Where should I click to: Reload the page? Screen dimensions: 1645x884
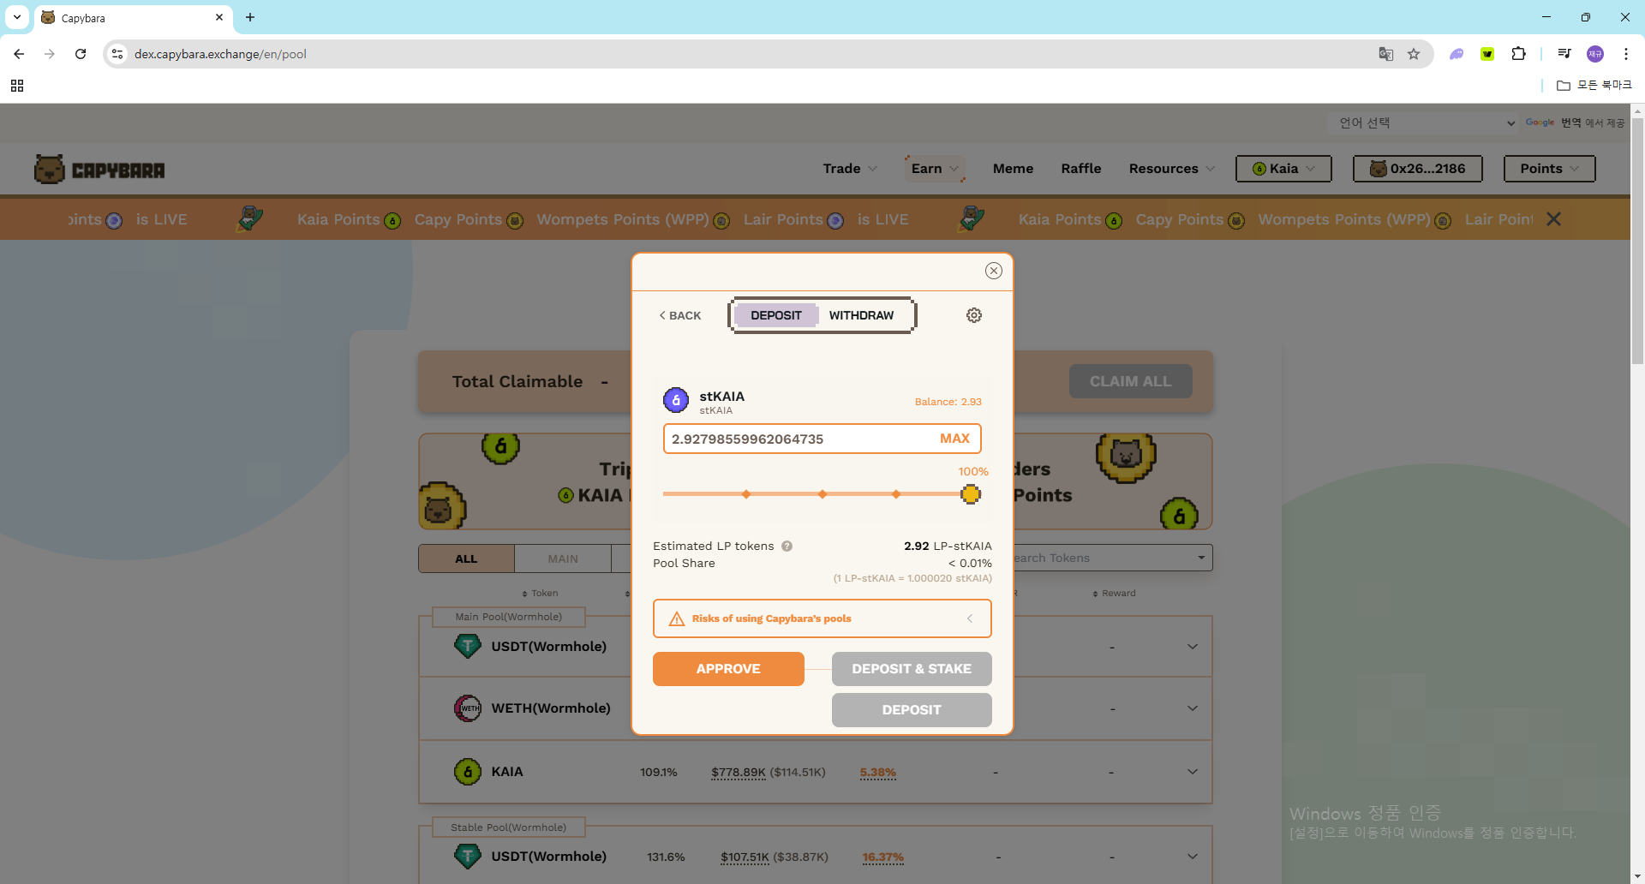tap(81, 54)
